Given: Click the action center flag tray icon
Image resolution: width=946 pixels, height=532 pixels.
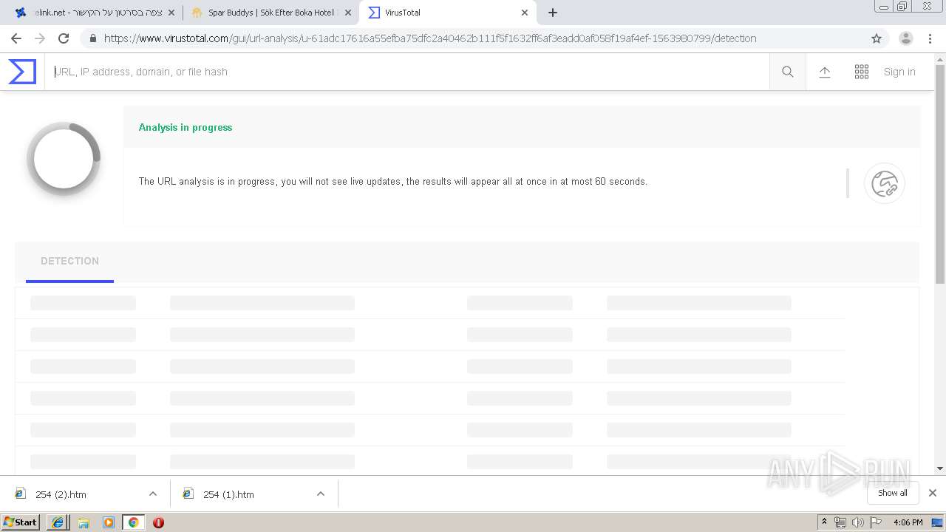Looking at the screenshot, I should tap(876, 522).
